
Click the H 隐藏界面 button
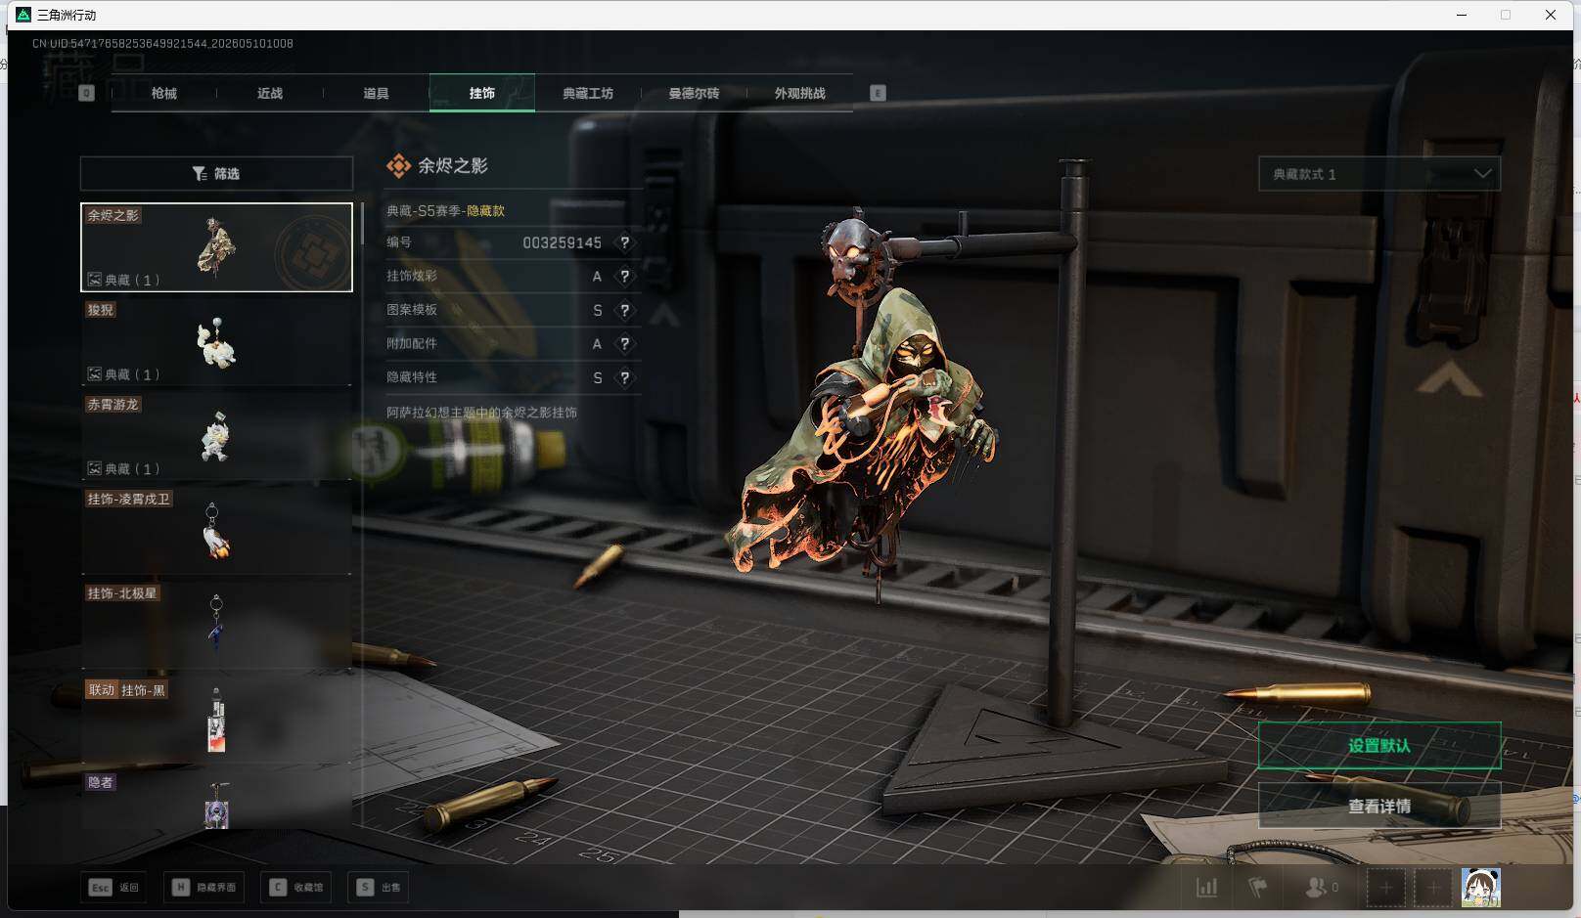[x=204, y=887]
